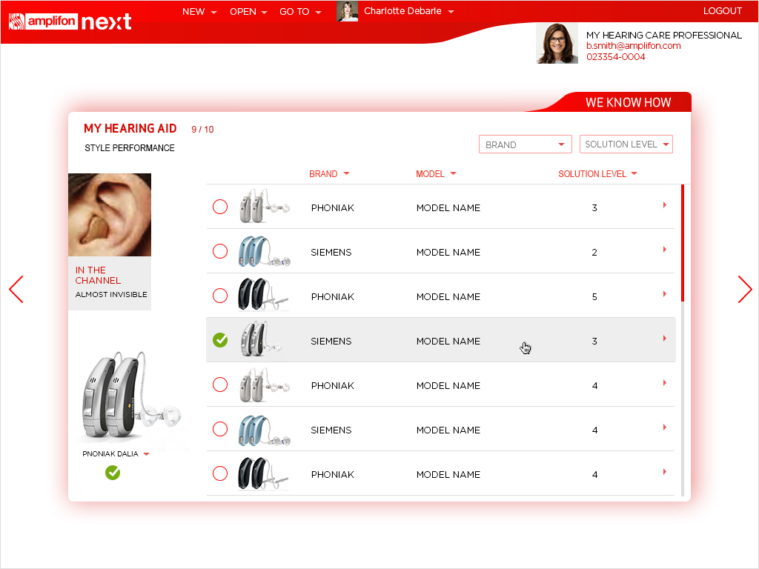This screenshot has width=759, height=569.
Task: Sort by SOLUTION LEVEL column header
Action: coord(597,173)
